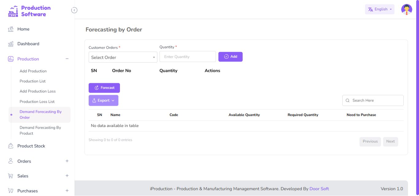This screenshot has height=196, width=419.
Task: Click the magnifier icon in the search box
Action: click(x=348, y=100)
